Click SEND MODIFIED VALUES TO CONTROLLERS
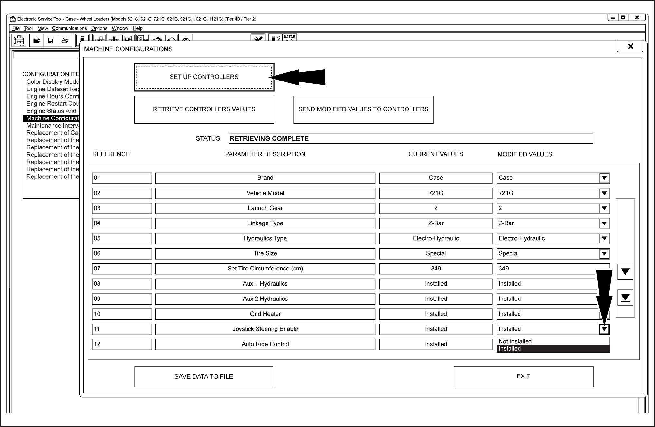 (x=363, y=109)
